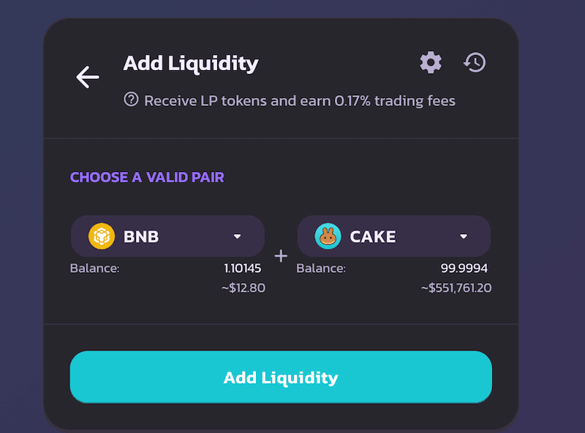The image size is (585, 433).
Task: Open recent transactions history icon
Action: click(475, 62)
